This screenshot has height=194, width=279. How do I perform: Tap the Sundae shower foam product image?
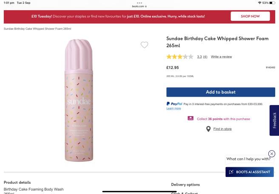coord(79,100)
